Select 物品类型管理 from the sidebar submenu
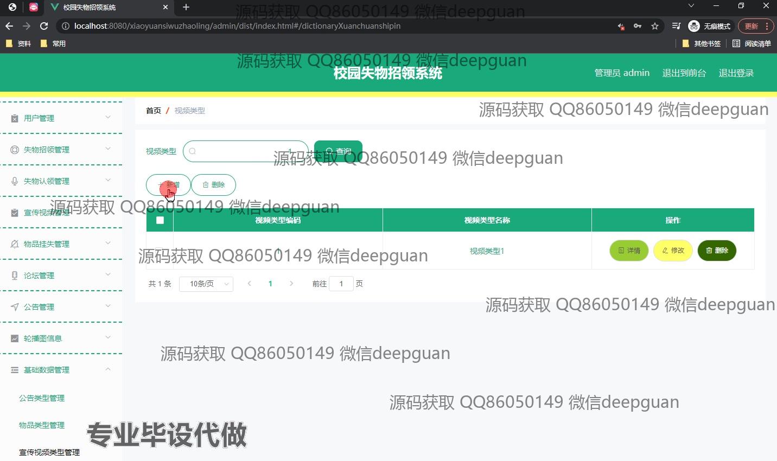 tap(42, 425)
